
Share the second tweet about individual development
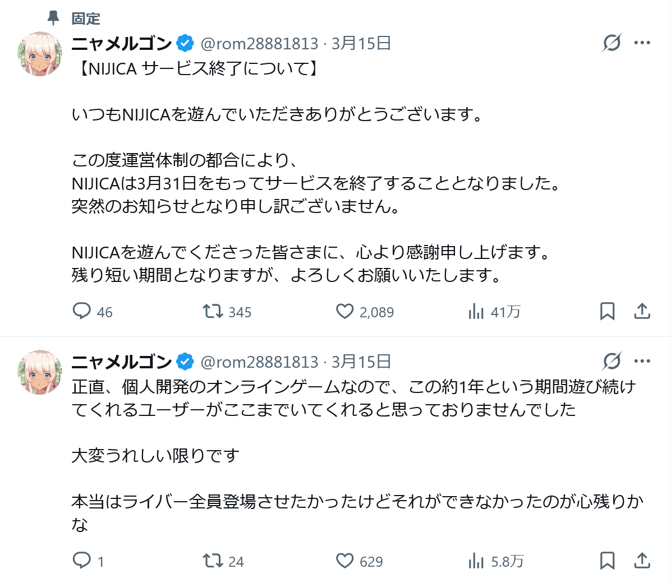642,561
